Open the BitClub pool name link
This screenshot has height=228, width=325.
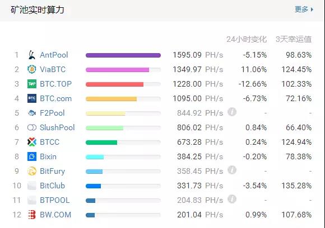[x=52, y=186]
